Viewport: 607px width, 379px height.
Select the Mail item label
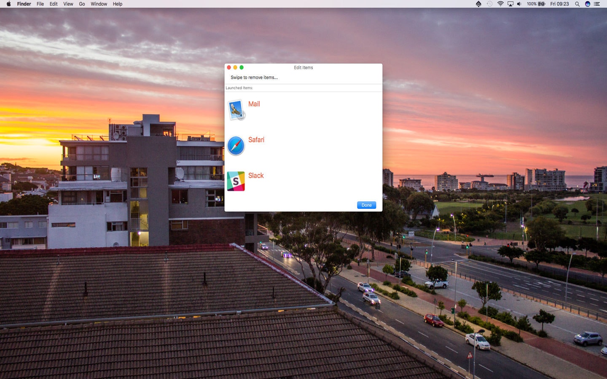254,104
